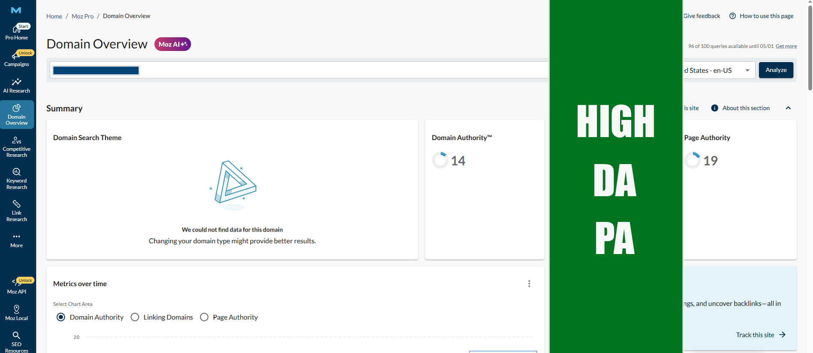Select the Page Authority radio button
Viewport: 813px width, 353px height.
204,317
